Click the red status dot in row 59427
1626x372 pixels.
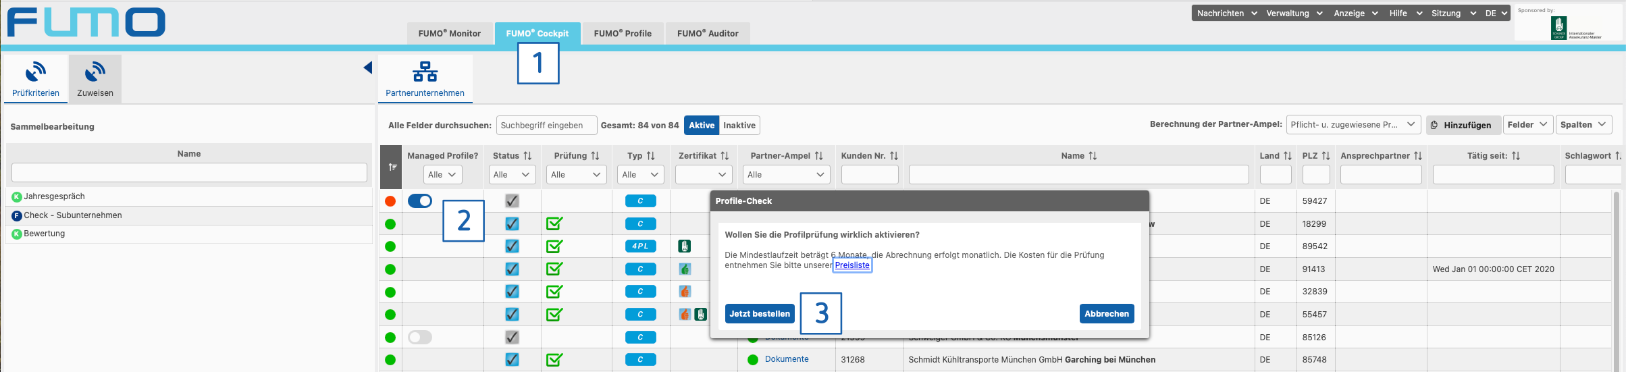[x=390, y=201]
